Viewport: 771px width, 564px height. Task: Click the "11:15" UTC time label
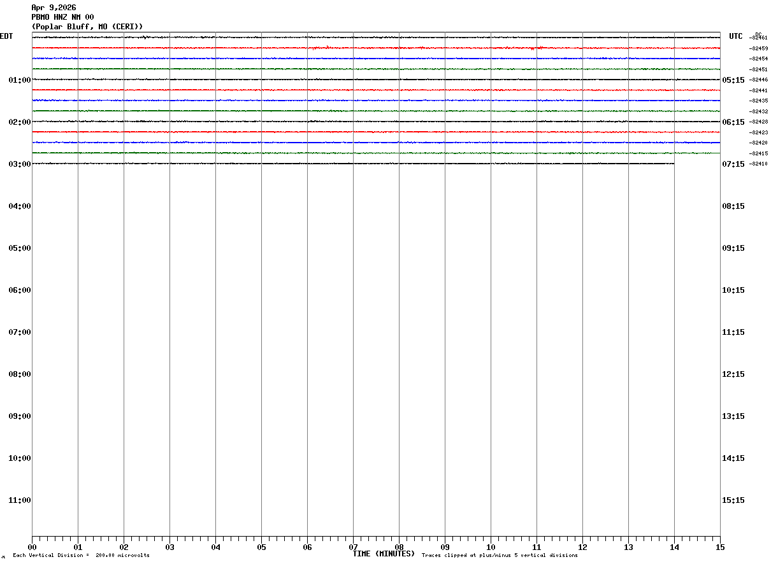coord(733,332)
